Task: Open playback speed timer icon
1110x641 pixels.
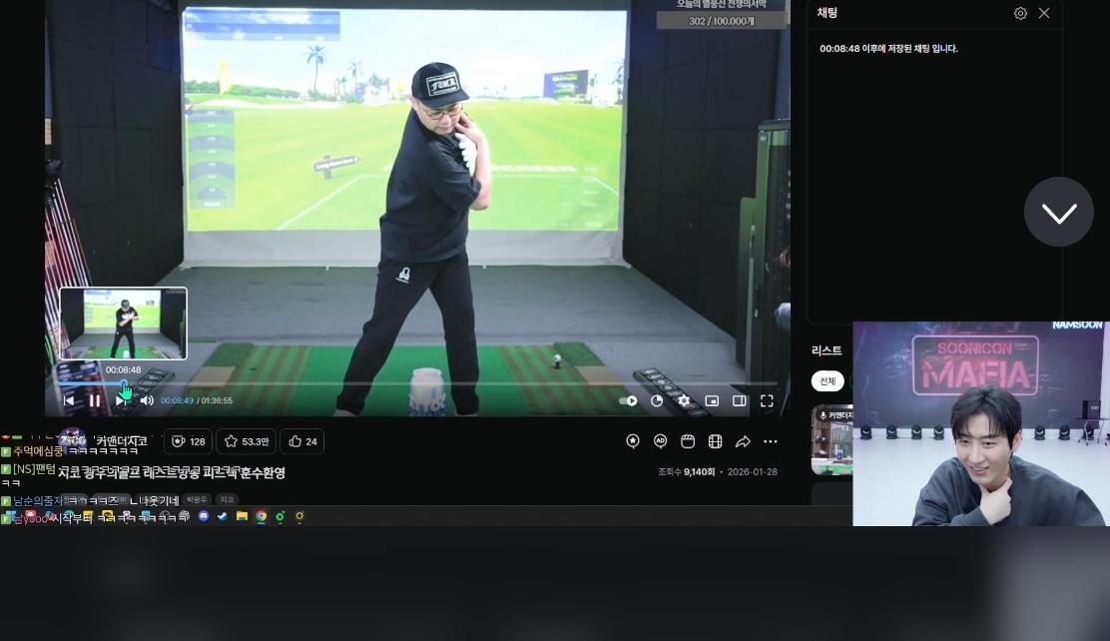Action: tap(657, 400)
